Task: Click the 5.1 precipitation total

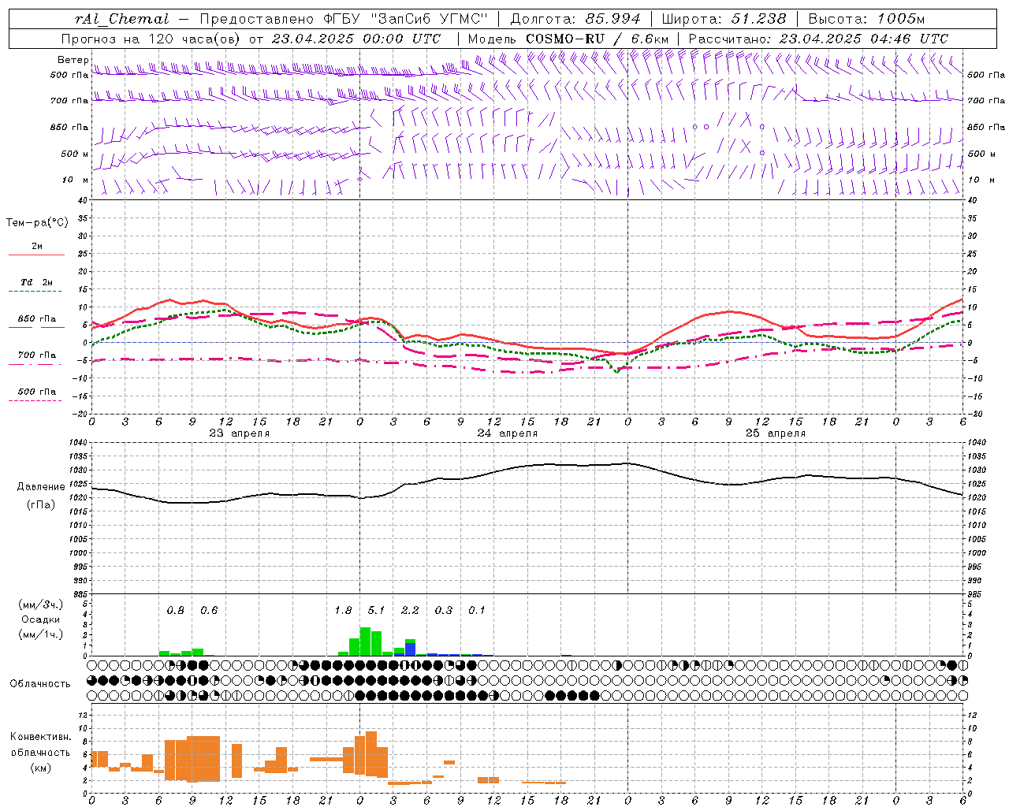Action: tap(376, 610)
